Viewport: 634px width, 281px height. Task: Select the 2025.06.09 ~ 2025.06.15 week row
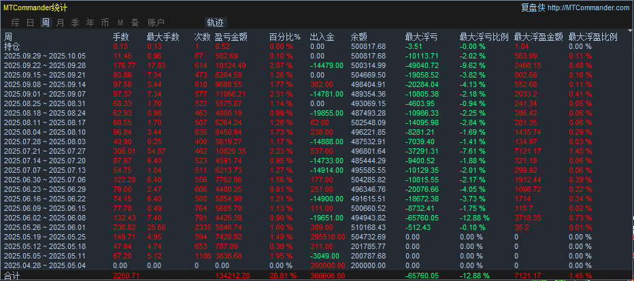pos(317,208)
